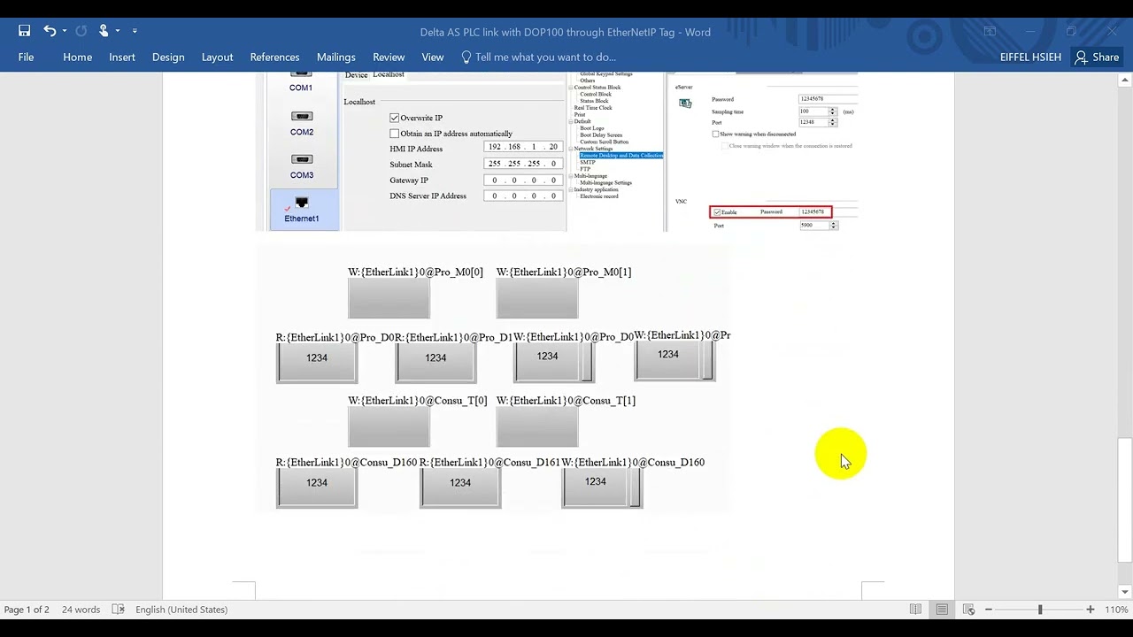1133x637 pixels.
Task: Click the zoom slider handle
Action: click(1040, 610)
